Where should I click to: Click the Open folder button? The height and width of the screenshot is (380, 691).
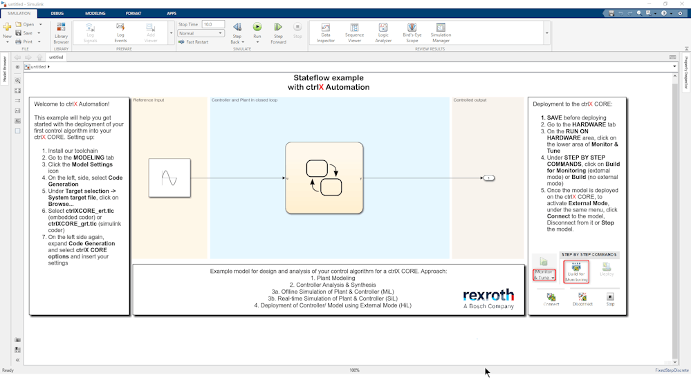pos(25,24)
